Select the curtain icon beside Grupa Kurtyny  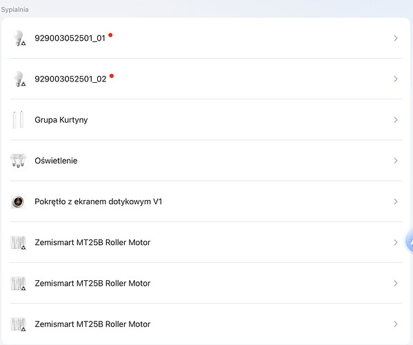tap(18, 119)
